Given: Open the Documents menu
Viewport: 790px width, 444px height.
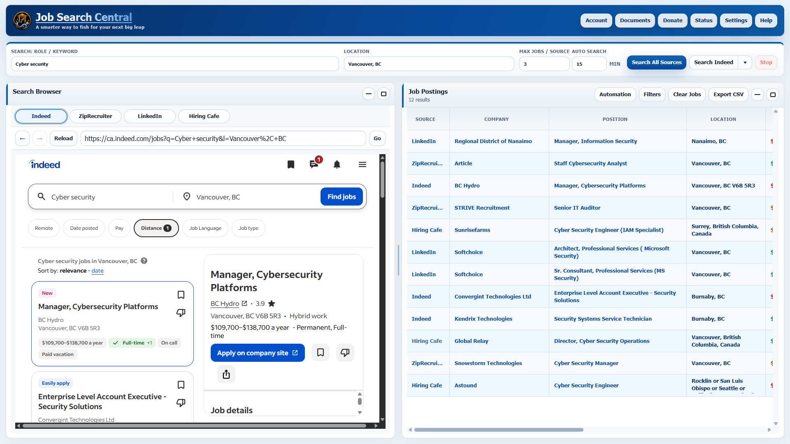Looking at the screenshot, I should point(635,21).
